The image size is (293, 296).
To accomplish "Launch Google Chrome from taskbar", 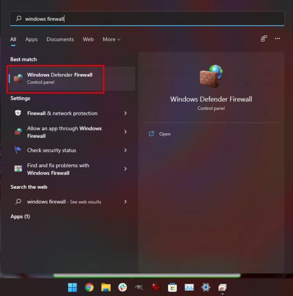I will (89, 288).
